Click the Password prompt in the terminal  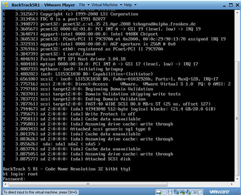coord(14,179)
